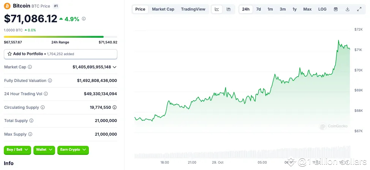Switch to TradingView tab
Image resolution: width=370 pixels, height=170 pixels.
pos(193,9)
